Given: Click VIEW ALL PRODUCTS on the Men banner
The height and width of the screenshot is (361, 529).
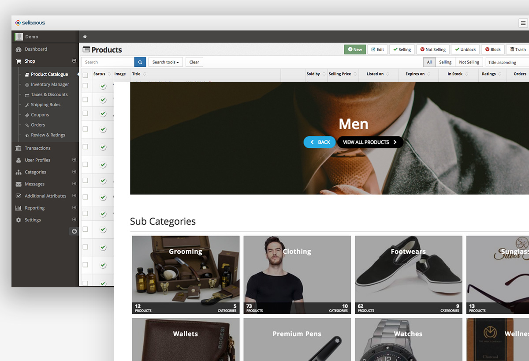Looking at the screenshot, I should pyautogui.click(x=370, y=142).
